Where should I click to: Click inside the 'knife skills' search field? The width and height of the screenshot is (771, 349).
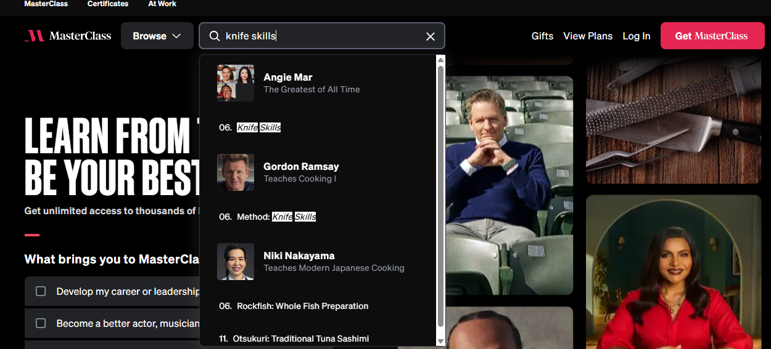(321, 36)
